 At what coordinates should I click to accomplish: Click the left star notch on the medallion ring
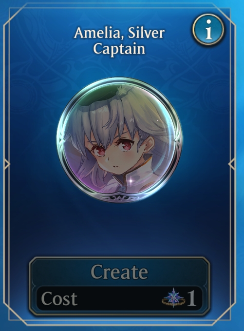point(61,140)
